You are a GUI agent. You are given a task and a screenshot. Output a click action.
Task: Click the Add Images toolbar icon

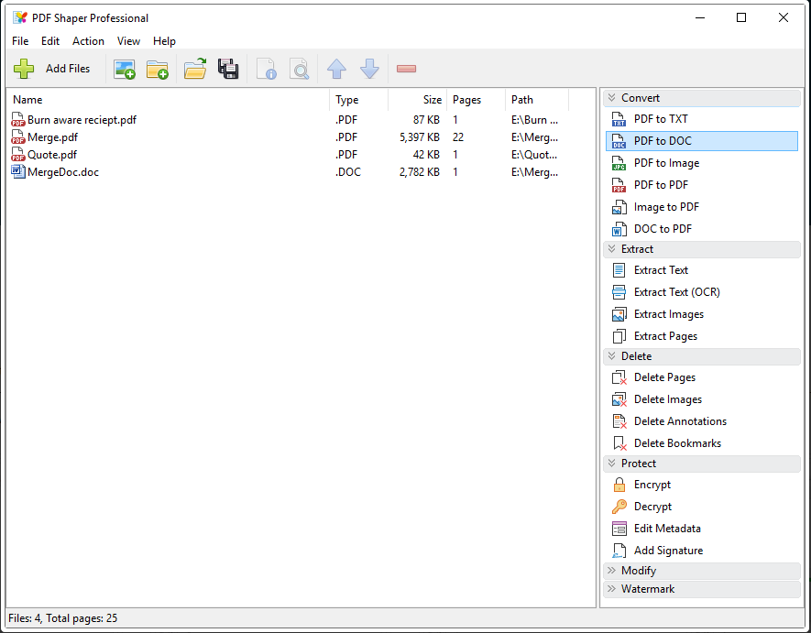coord(124,69)
